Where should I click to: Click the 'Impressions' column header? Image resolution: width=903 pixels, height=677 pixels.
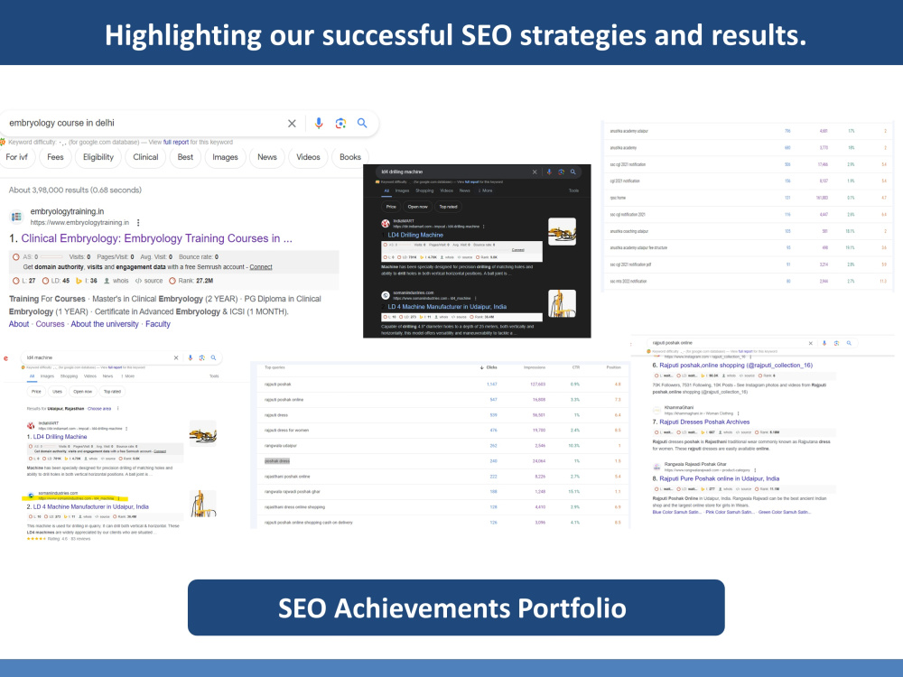(535, 367)
